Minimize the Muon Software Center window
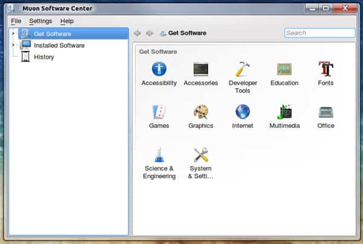The width and height of the screenshot is (363, 244). pyautogui.click(x=312, y=8)
